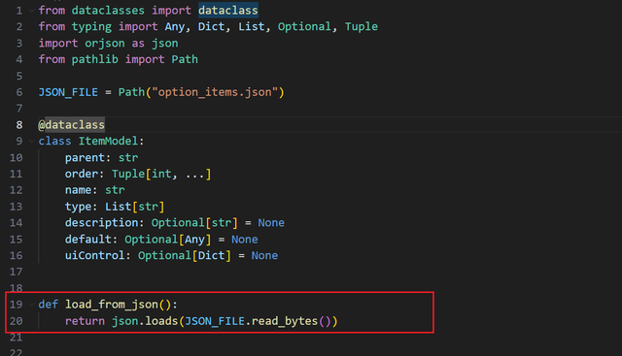Image resolution: width=622 pixels, height=356 pixels.
Task: Place cursor on the uiControl field
Action: (95, 255)
